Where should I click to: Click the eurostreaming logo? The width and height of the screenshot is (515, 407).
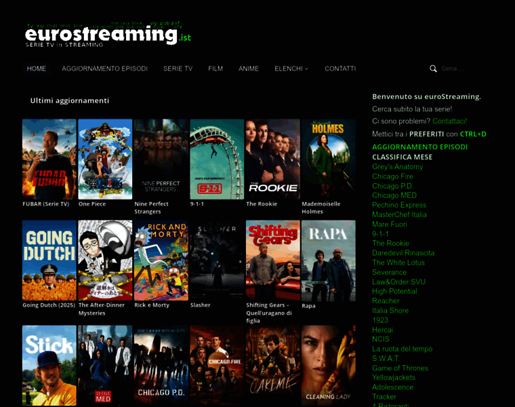108,35
